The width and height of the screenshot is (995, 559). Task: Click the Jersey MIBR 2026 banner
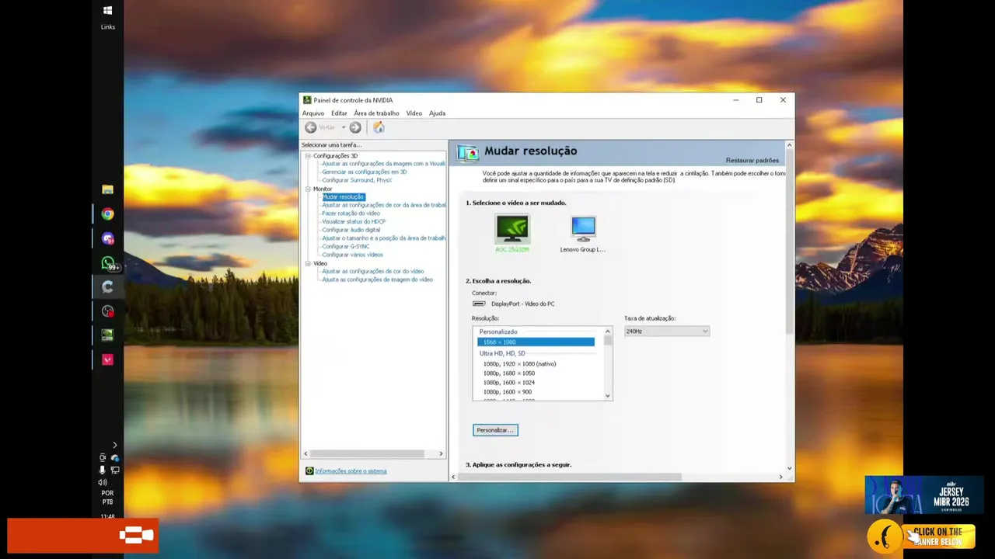[924, 495]
